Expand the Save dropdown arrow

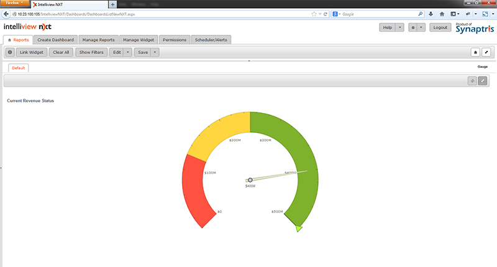[155, 53]
